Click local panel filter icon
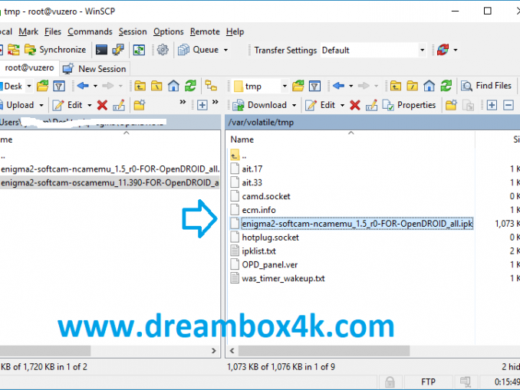The height and width of the screenshot is (390, 520). pyautogui.click(x=59, y=87)
